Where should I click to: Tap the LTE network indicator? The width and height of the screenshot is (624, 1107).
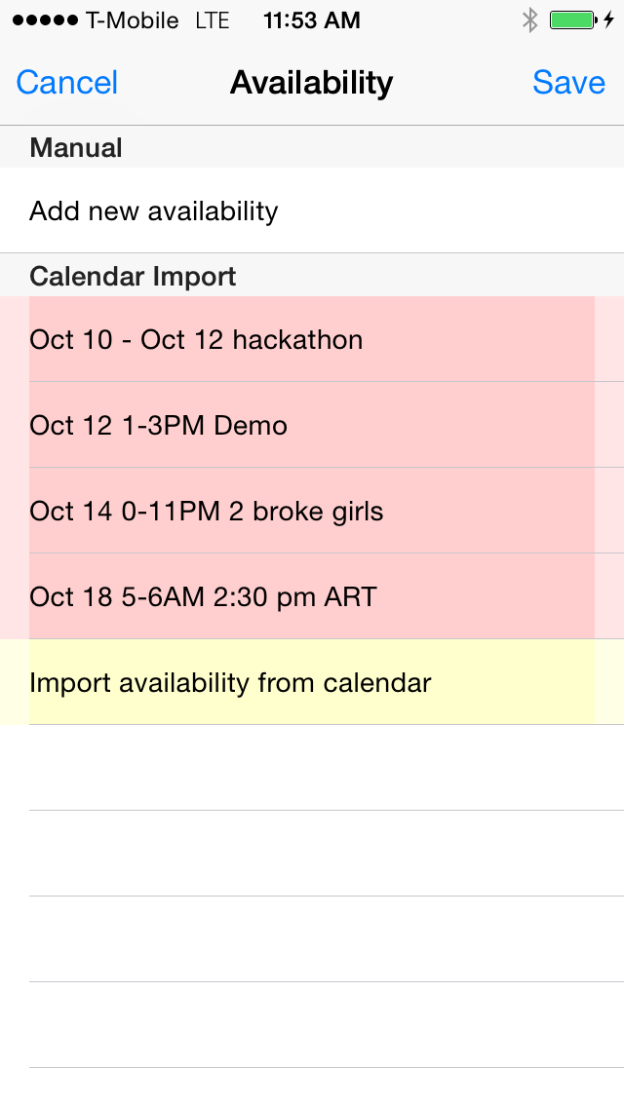212,20
